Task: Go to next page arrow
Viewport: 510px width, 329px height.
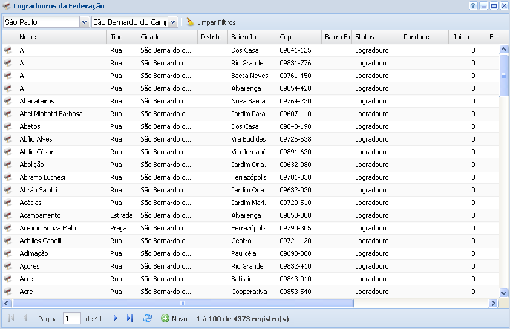Action: click(116, 318)
